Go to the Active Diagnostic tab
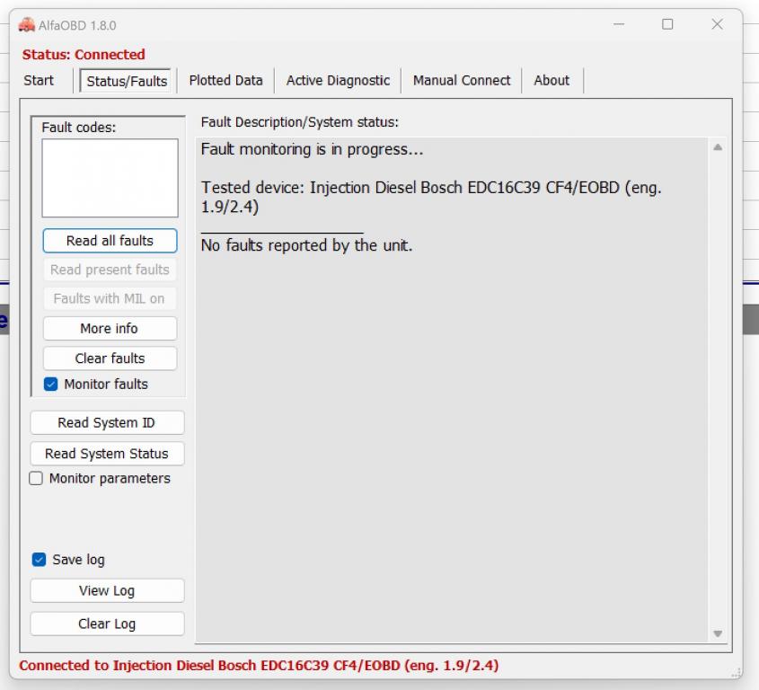The image size is (759, 690). click(x=338, y=80)
